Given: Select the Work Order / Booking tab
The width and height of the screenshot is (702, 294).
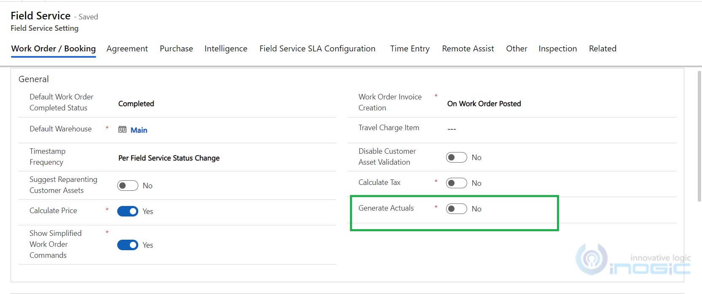Looking at the screenshot, I should coord(54,48).
